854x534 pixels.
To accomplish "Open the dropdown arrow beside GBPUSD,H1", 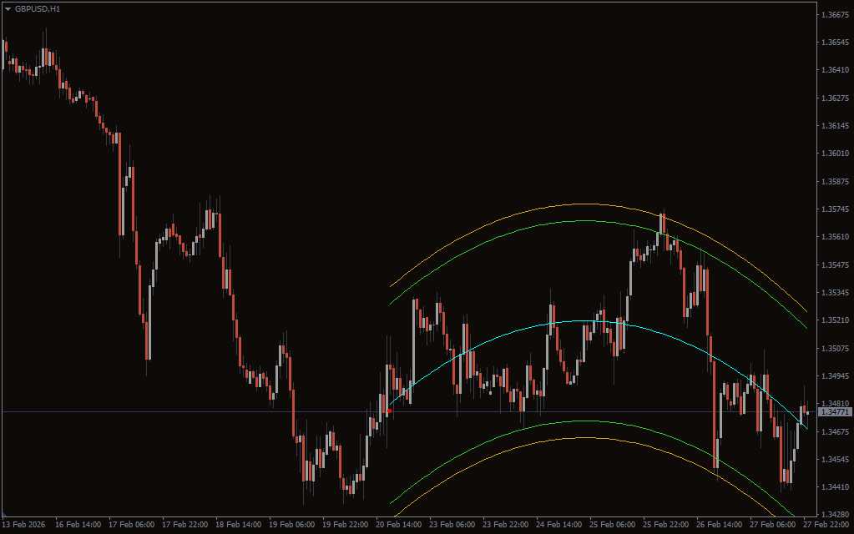I will click(8, 8).
